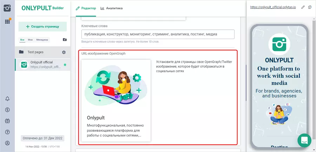This screenshot has width=316, height=152.
Task: Click the Ключевые слова input field
Action: (x=157, y=34)
